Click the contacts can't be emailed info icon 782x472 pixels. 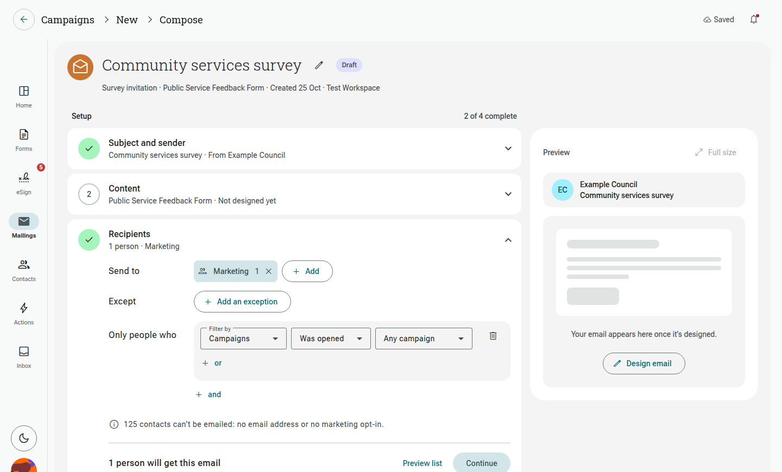[114, 424]
